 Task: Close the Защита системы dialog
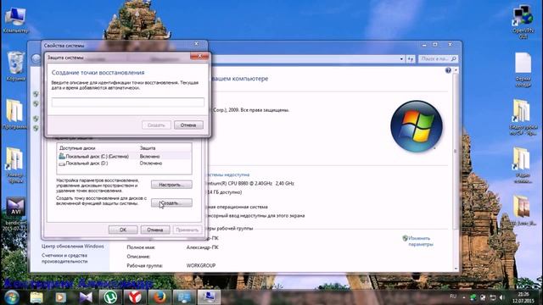pos(199,56)
